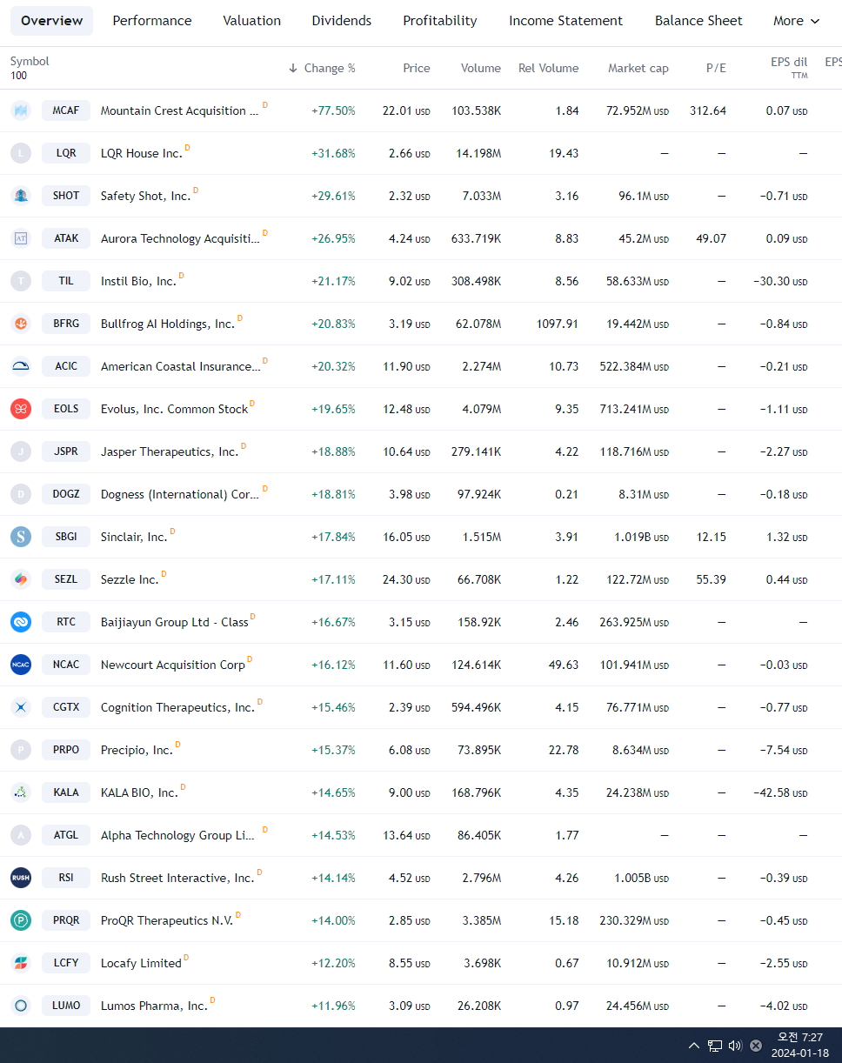This screenshot has height=1063, width=842.
Task: Open the RSI ticker symbol badge
Action: point(66,878)
